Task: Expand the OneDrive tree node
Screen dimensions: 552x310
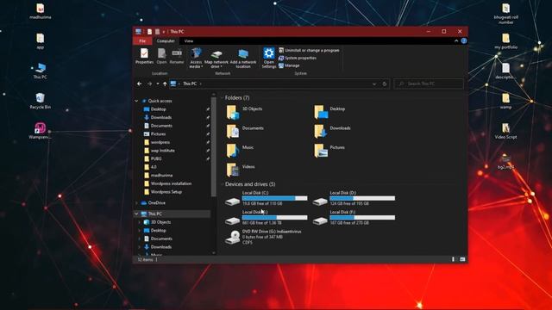Action: tap(136, 203)
